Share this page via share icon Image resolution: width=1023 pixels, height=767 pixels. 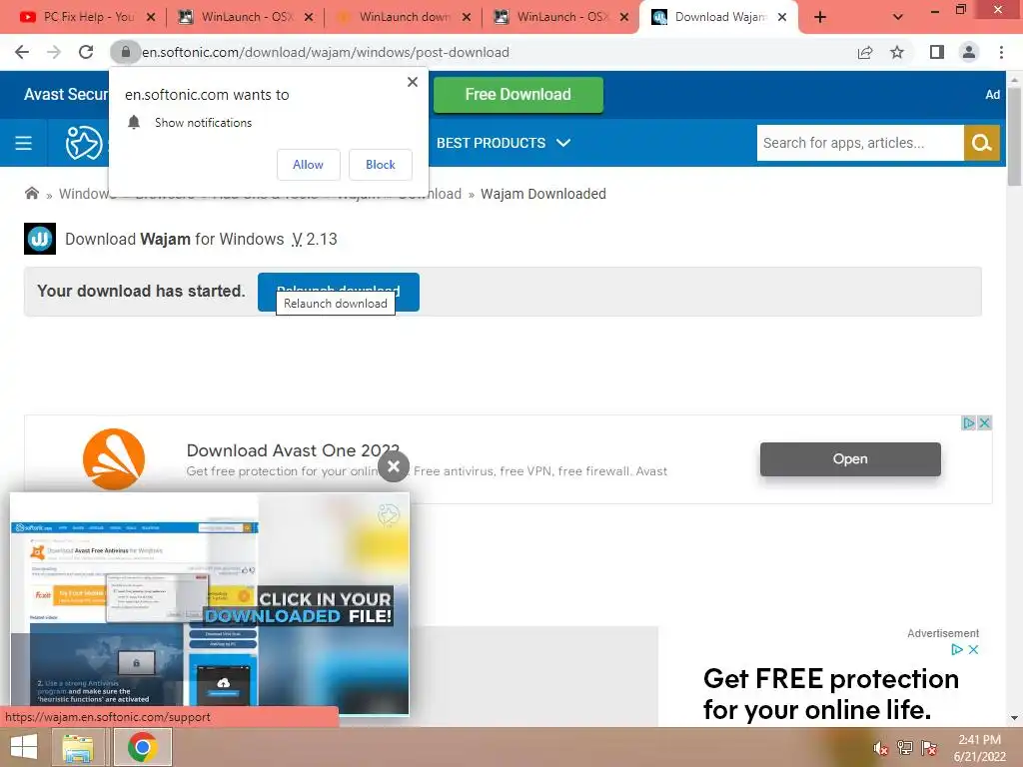point(865,52)
